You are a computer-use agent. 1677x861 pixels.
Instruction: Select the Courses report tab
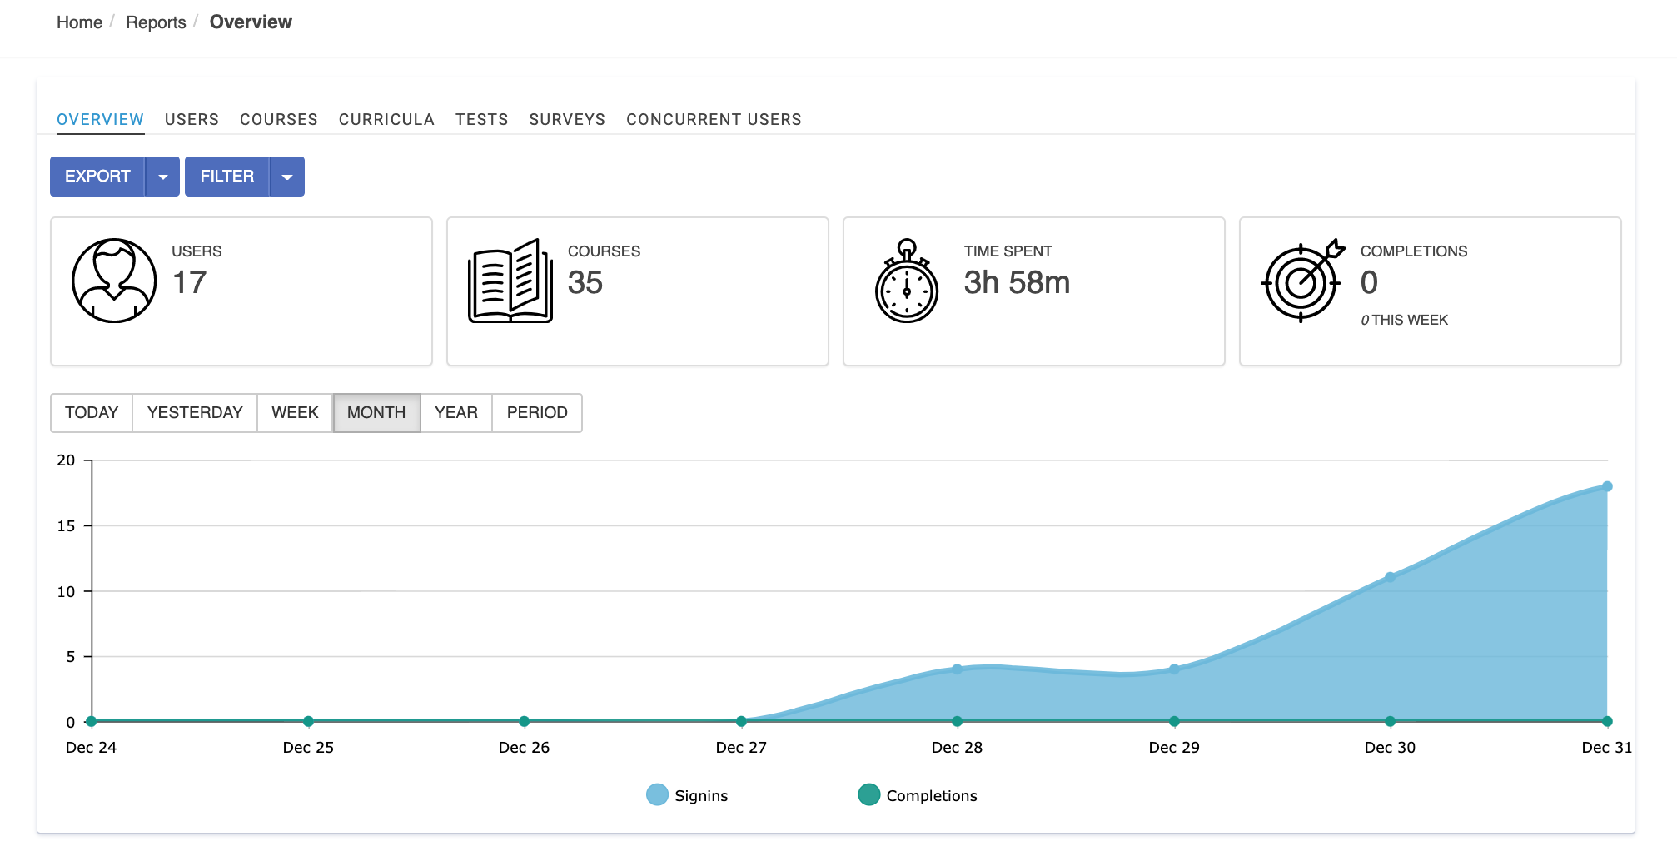pos(279,119)
